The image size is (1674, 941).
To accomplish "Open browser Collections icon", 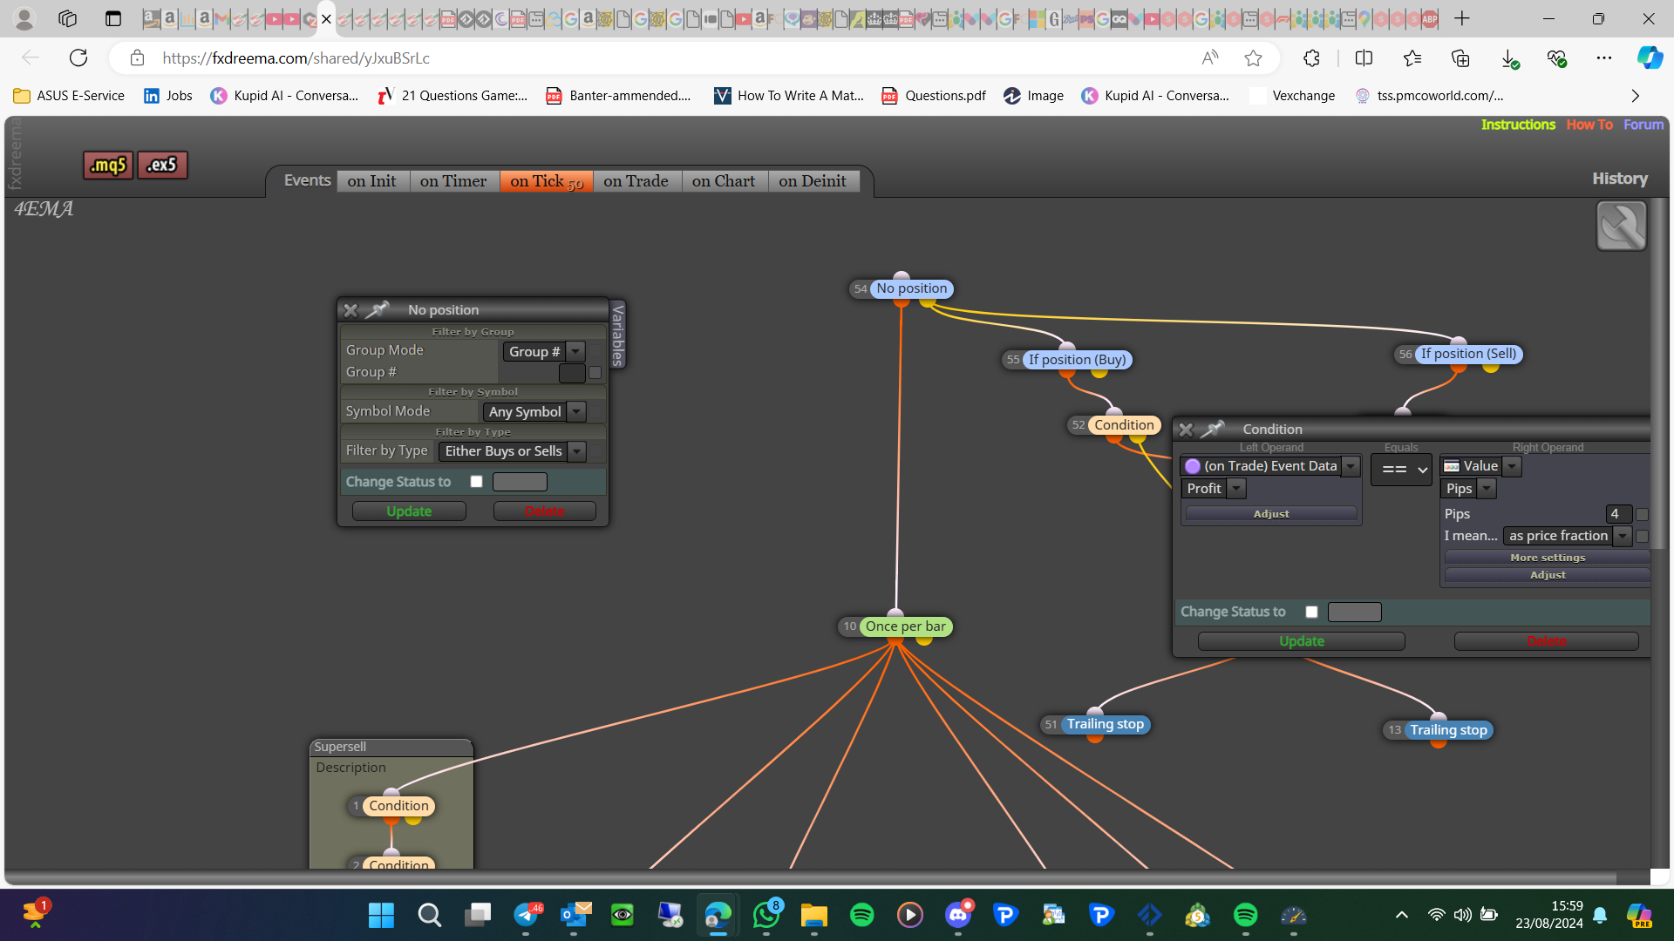I will [1460, 58].
